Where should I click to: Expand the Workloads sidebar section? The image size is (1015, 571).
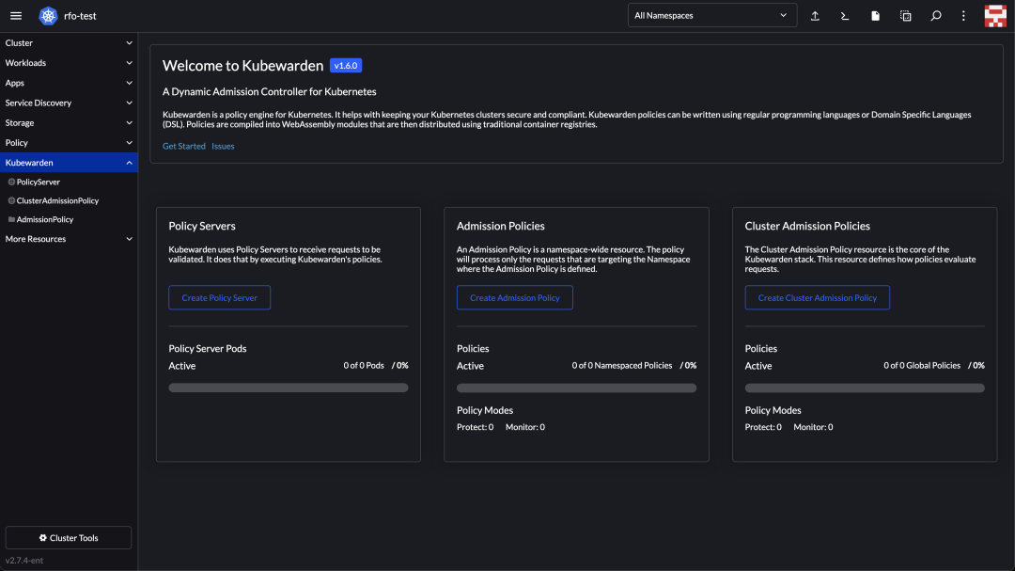point(68,63)
